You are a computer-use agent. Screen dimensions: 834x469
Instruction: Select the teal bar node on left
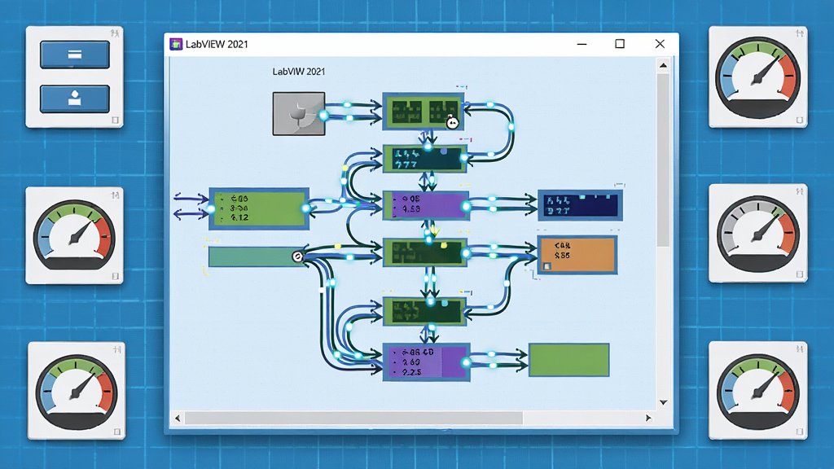(x=257, y=256)
